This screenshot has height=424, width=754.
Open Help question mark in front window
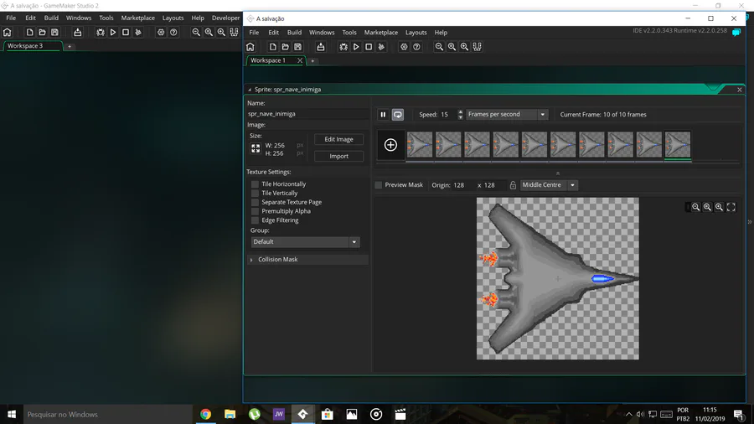tap(416, 47)
